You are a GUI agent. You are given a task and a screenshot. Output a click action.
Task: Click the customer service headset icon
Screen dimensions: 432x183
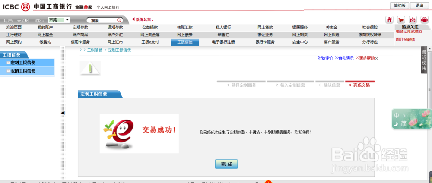coord(424,20)
